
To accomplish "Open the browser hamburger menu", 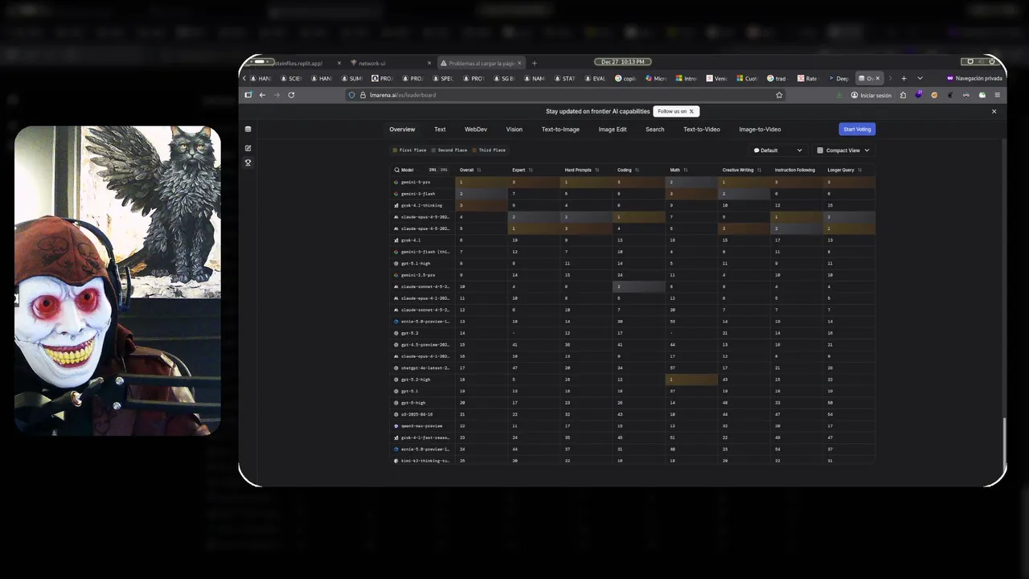I will coord(998,95).
